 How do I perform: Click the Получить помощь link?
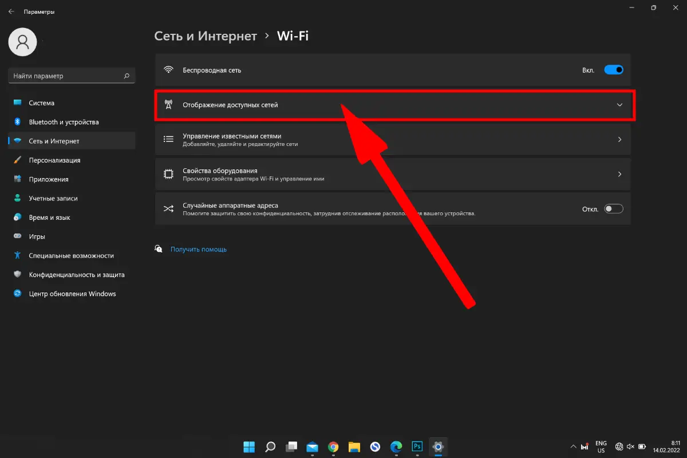(x=199, y=249)
